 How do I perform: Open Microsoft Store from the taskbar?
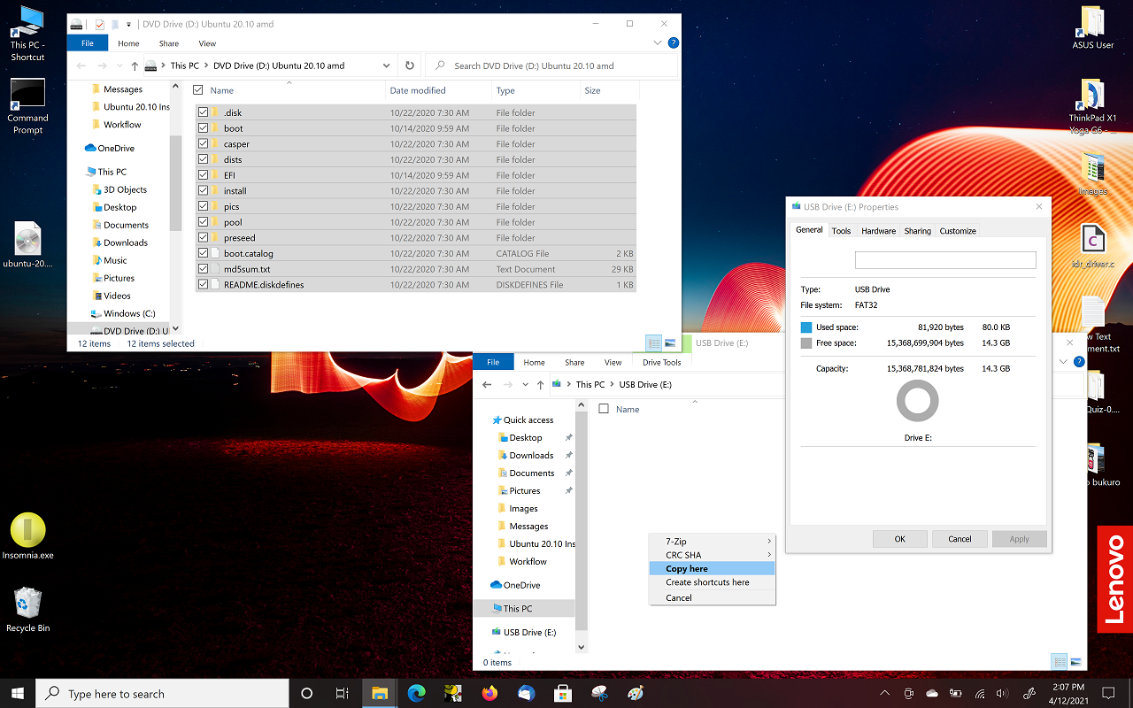pyautogui.click(x=563, y=693)
